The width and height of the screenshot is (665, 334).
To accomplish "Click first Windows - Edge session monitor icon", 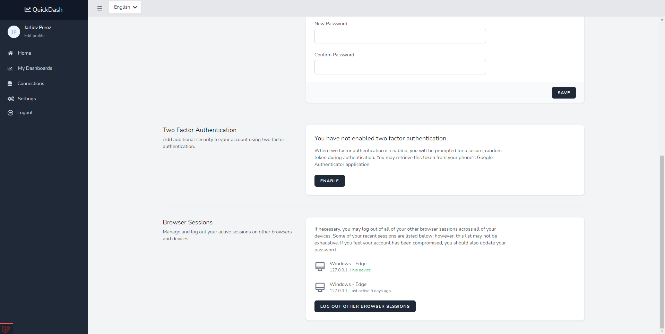I will pos(320,267).
